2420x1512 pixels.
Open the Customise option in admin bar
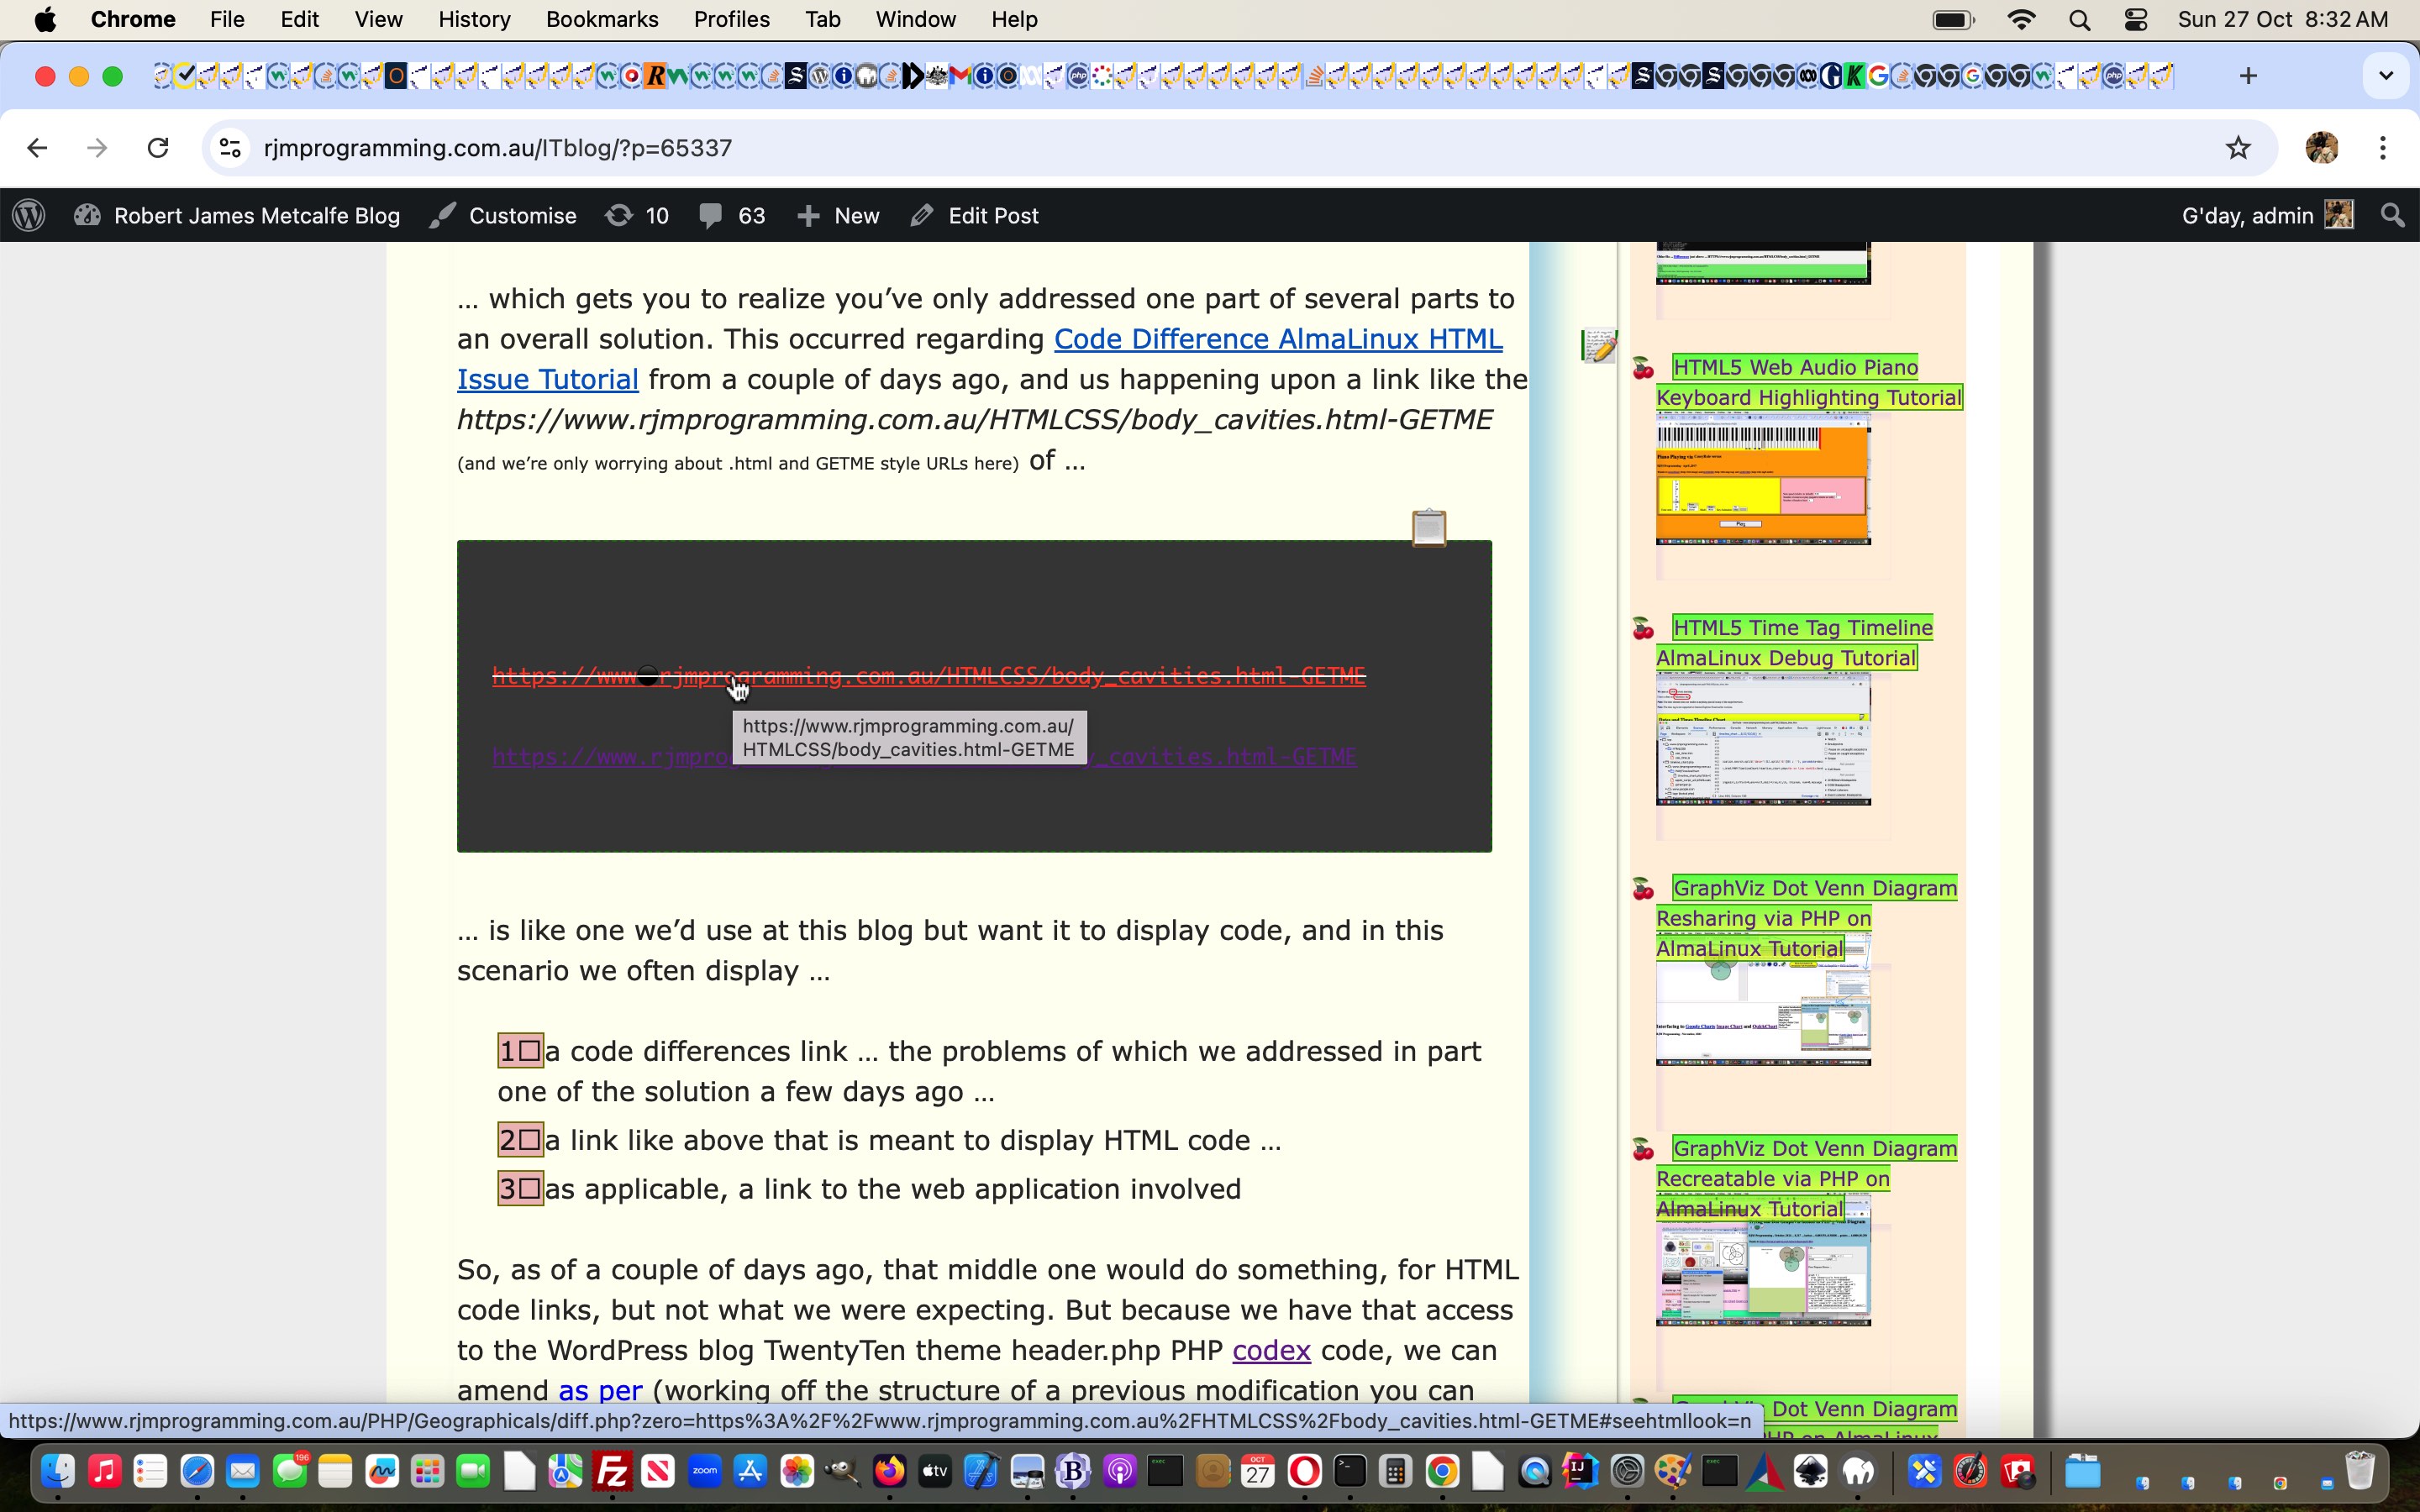pos(503,215)
